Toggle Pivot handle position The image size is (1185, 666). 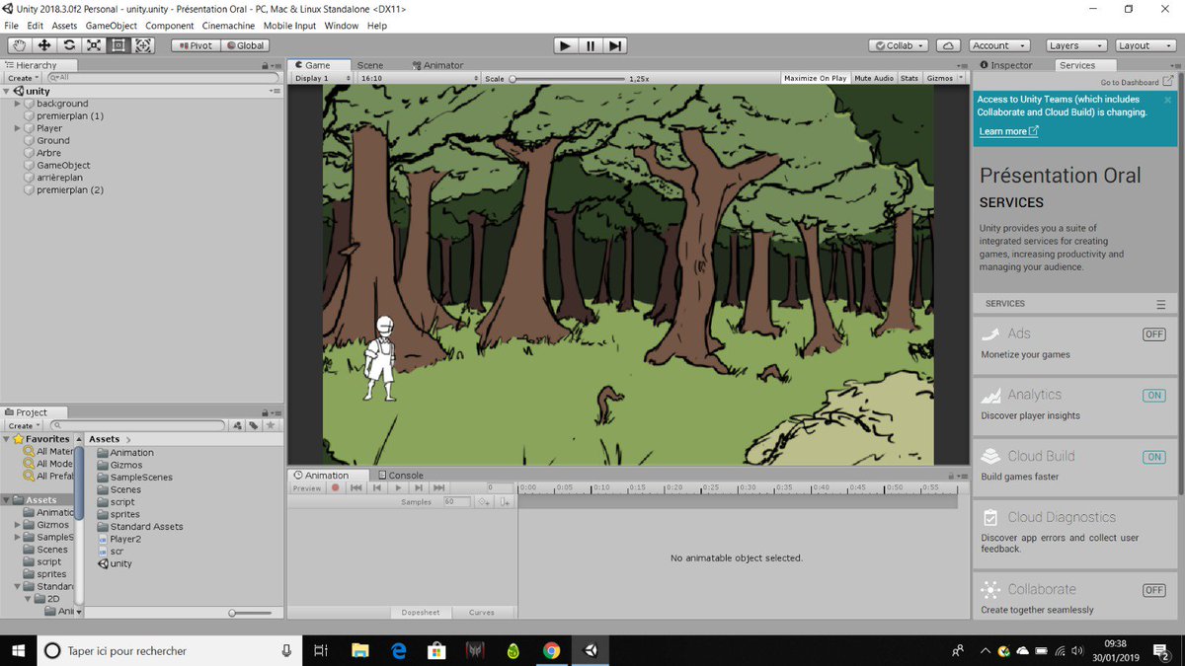196,45
